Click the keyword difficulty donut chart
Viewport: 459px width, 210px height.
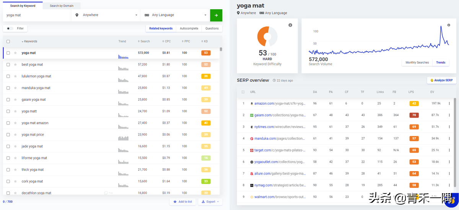267,36
